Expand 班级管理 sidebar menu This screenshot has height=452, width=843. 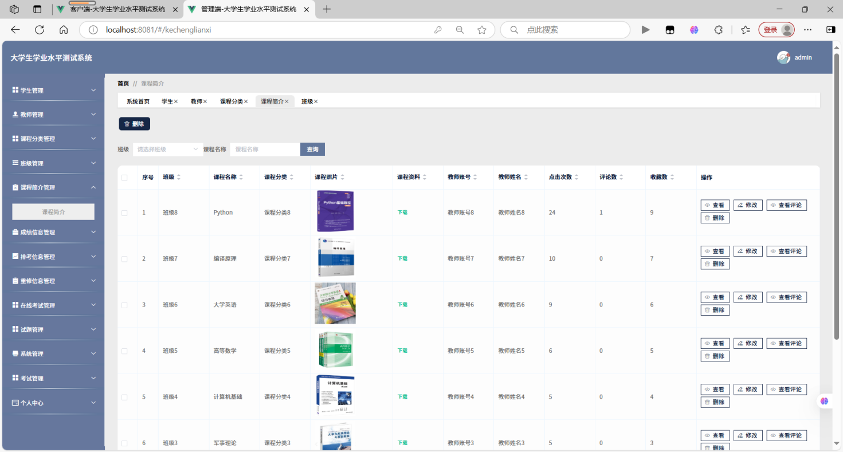54,163
